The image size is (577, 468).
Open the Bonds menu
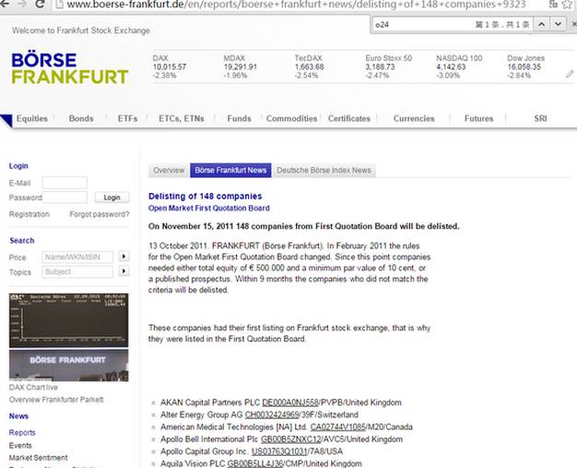(81, 119)
